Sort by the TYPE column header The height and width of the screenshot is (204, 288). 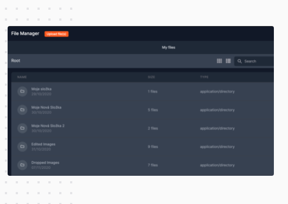click(x=204, y=77)
